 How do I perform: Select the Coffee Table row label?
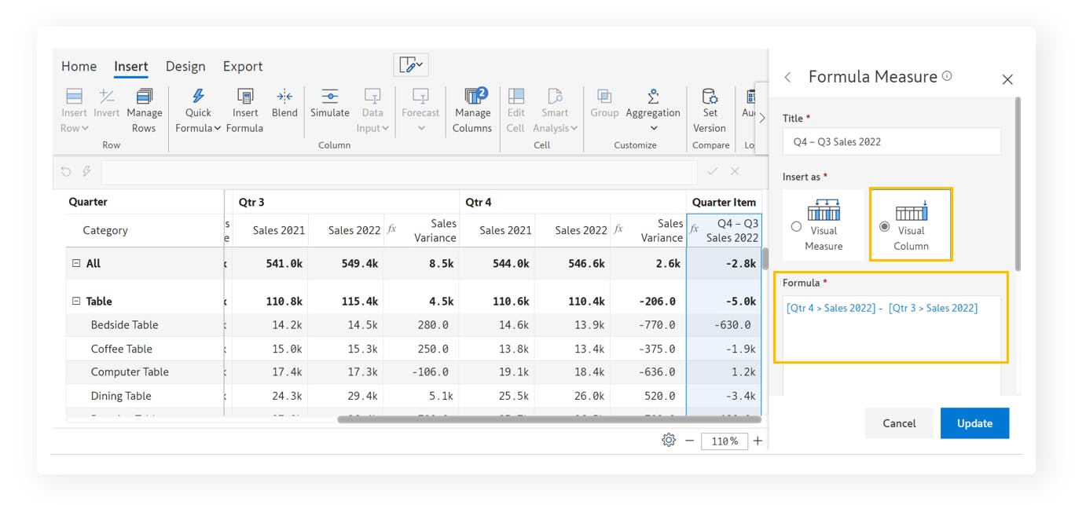(122, 349)
